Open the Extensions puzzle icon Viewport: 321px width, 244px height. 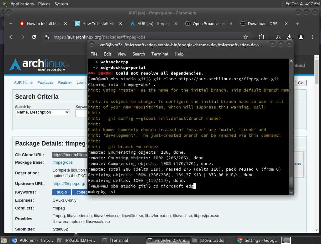pyautogui.click(x=261, y=37)
